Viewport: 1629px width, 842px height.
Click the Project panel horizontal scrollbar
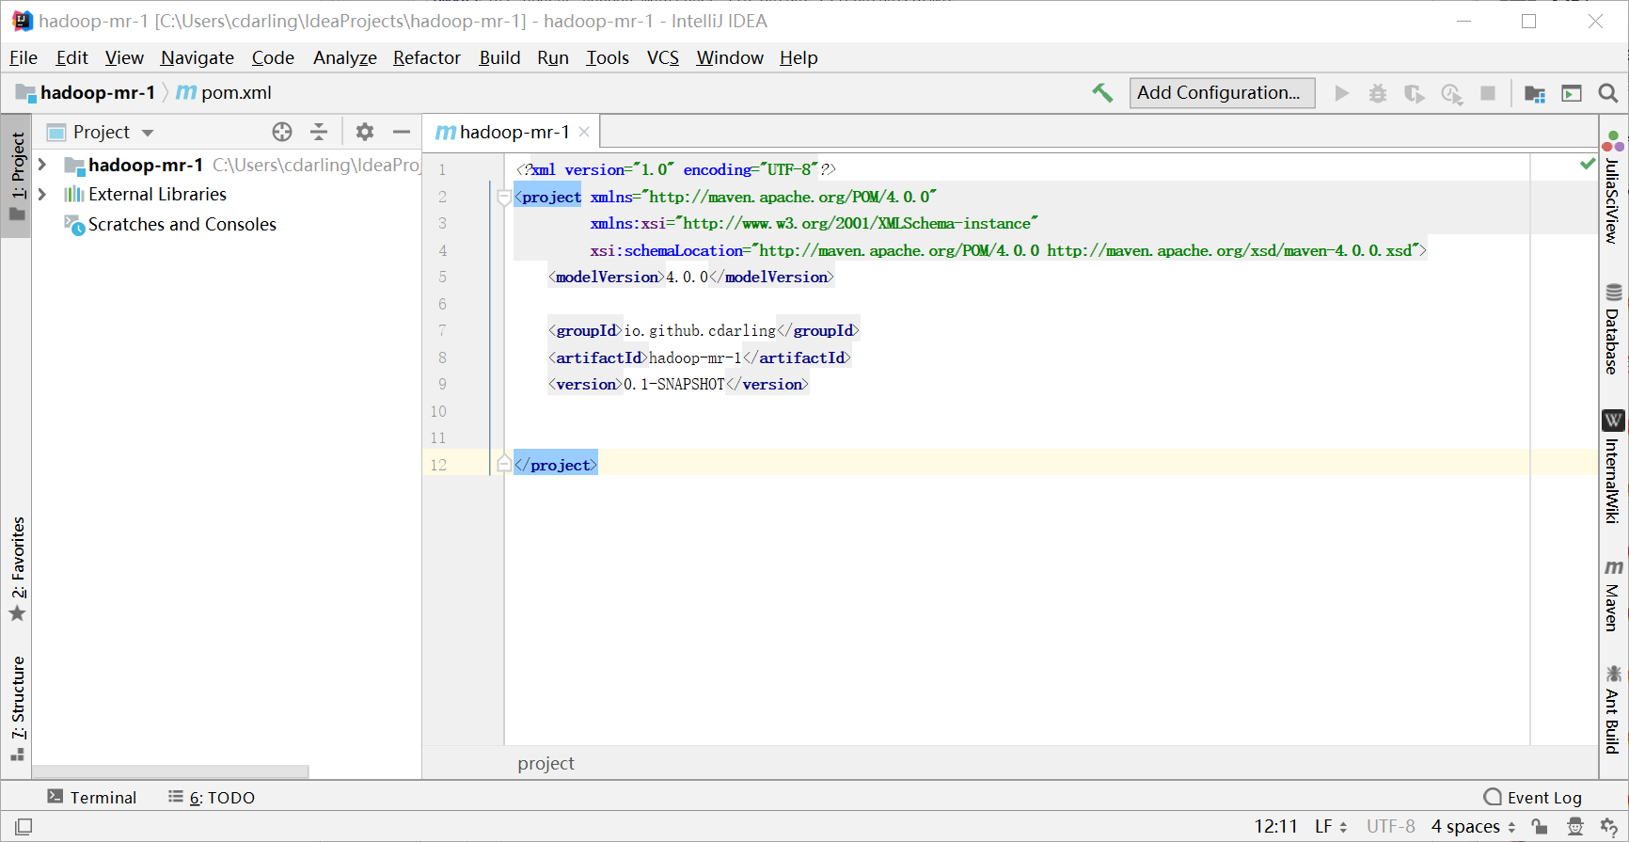coord(169,771)
